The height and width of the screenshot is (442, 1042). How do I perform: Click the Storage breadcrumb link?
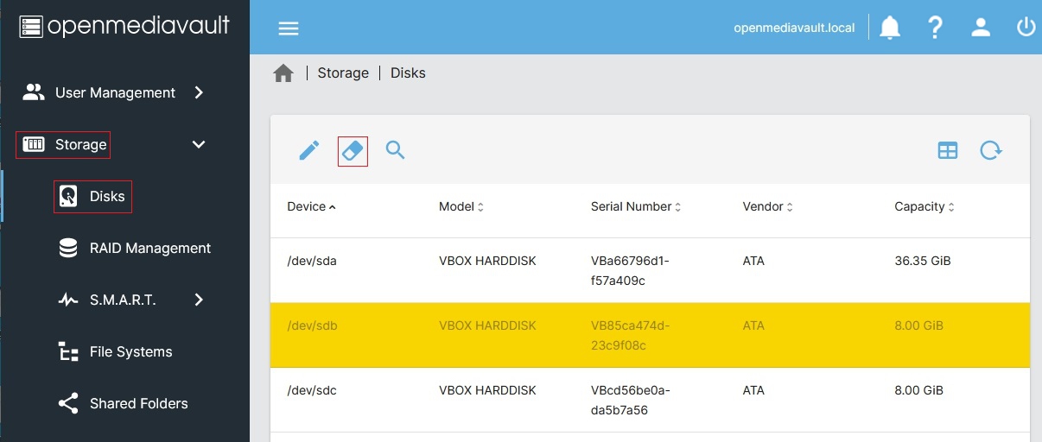pyautogui.click(x=343, y=73)
